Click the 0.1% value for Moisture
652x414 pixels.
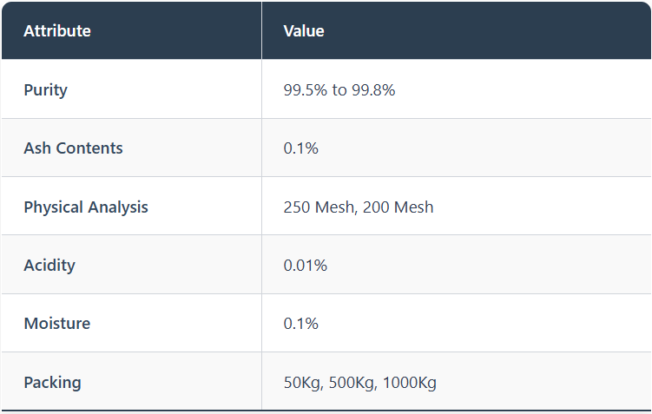[x=300, y=324]
